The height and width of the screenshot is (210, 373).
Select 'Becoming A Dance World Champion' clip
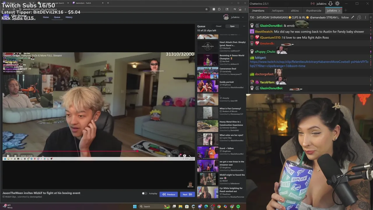(221, 60)
